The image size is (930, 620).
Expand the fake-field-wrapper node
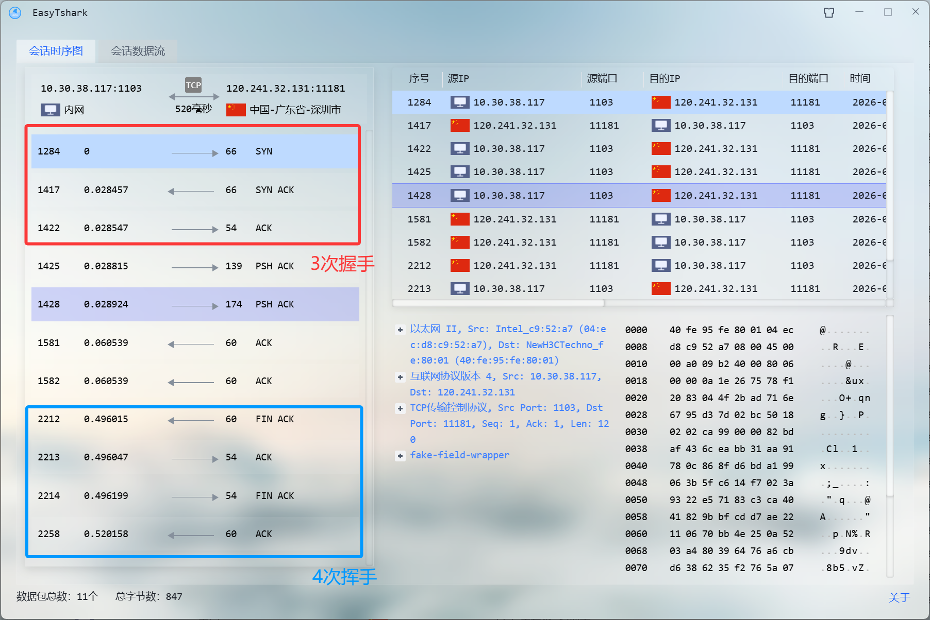pos(400,456)
